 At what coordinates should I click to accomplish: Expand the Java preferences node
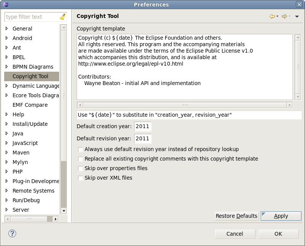[6, 133]
